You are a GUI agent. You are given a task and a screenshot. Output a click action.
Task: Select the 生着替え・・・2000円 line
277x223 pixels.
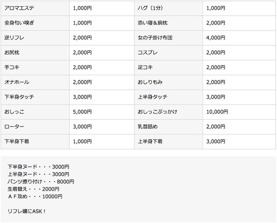[x=33, y=189]
